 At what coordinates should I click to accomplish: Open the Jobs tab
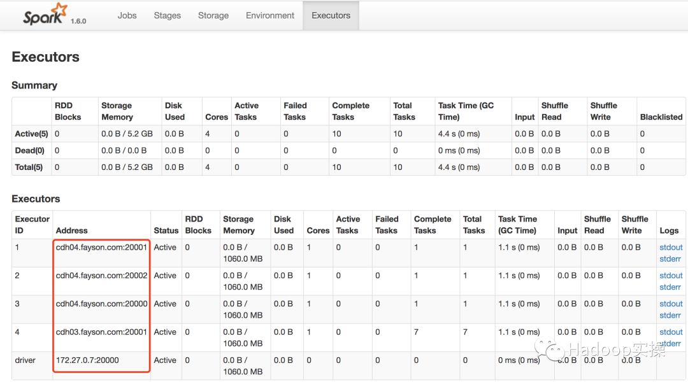point(127,15)
